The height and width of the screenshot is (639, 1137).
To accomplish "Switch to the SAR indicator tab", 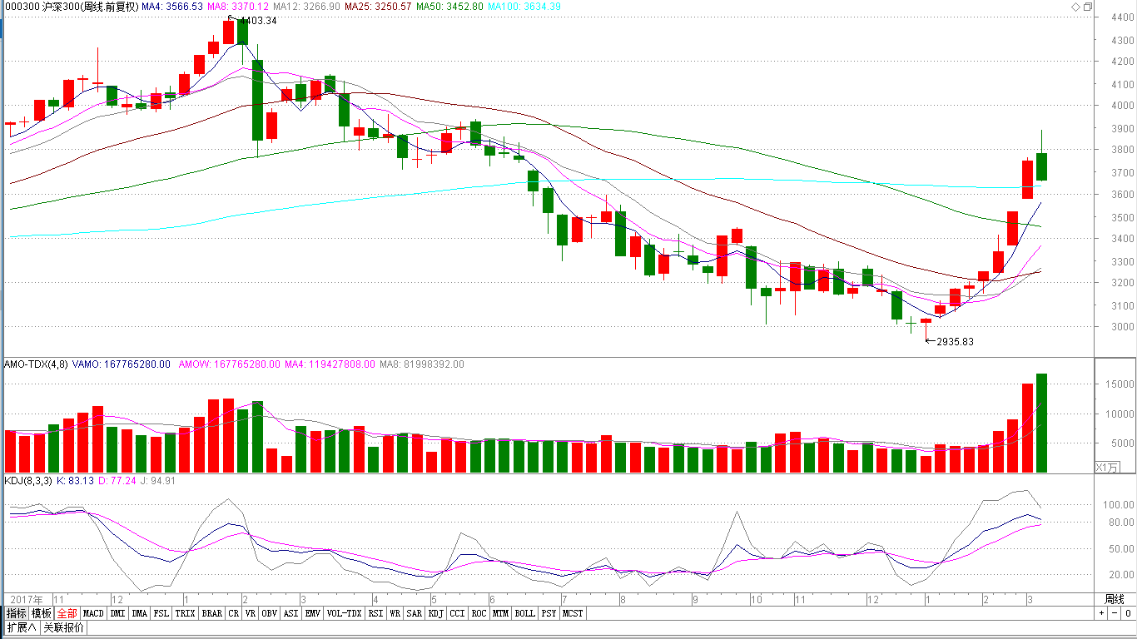I will pyautogui.click(x=415, y=613).
